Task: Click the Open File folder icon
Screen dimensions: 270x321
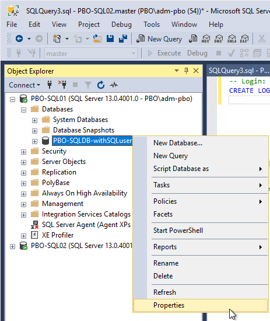Action: click(x=97, y=39)
